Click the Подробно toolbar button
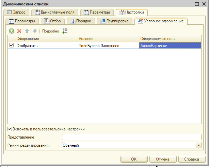Image resolution: width=209 pixels, height=167 pixels. coord(50,31)
